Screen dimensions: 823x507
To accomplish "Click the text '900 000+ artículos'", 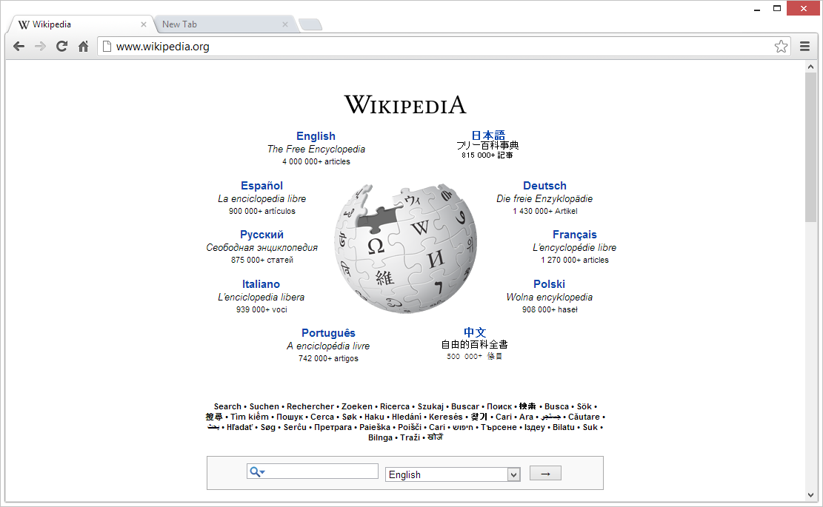I will pos(262,211).
